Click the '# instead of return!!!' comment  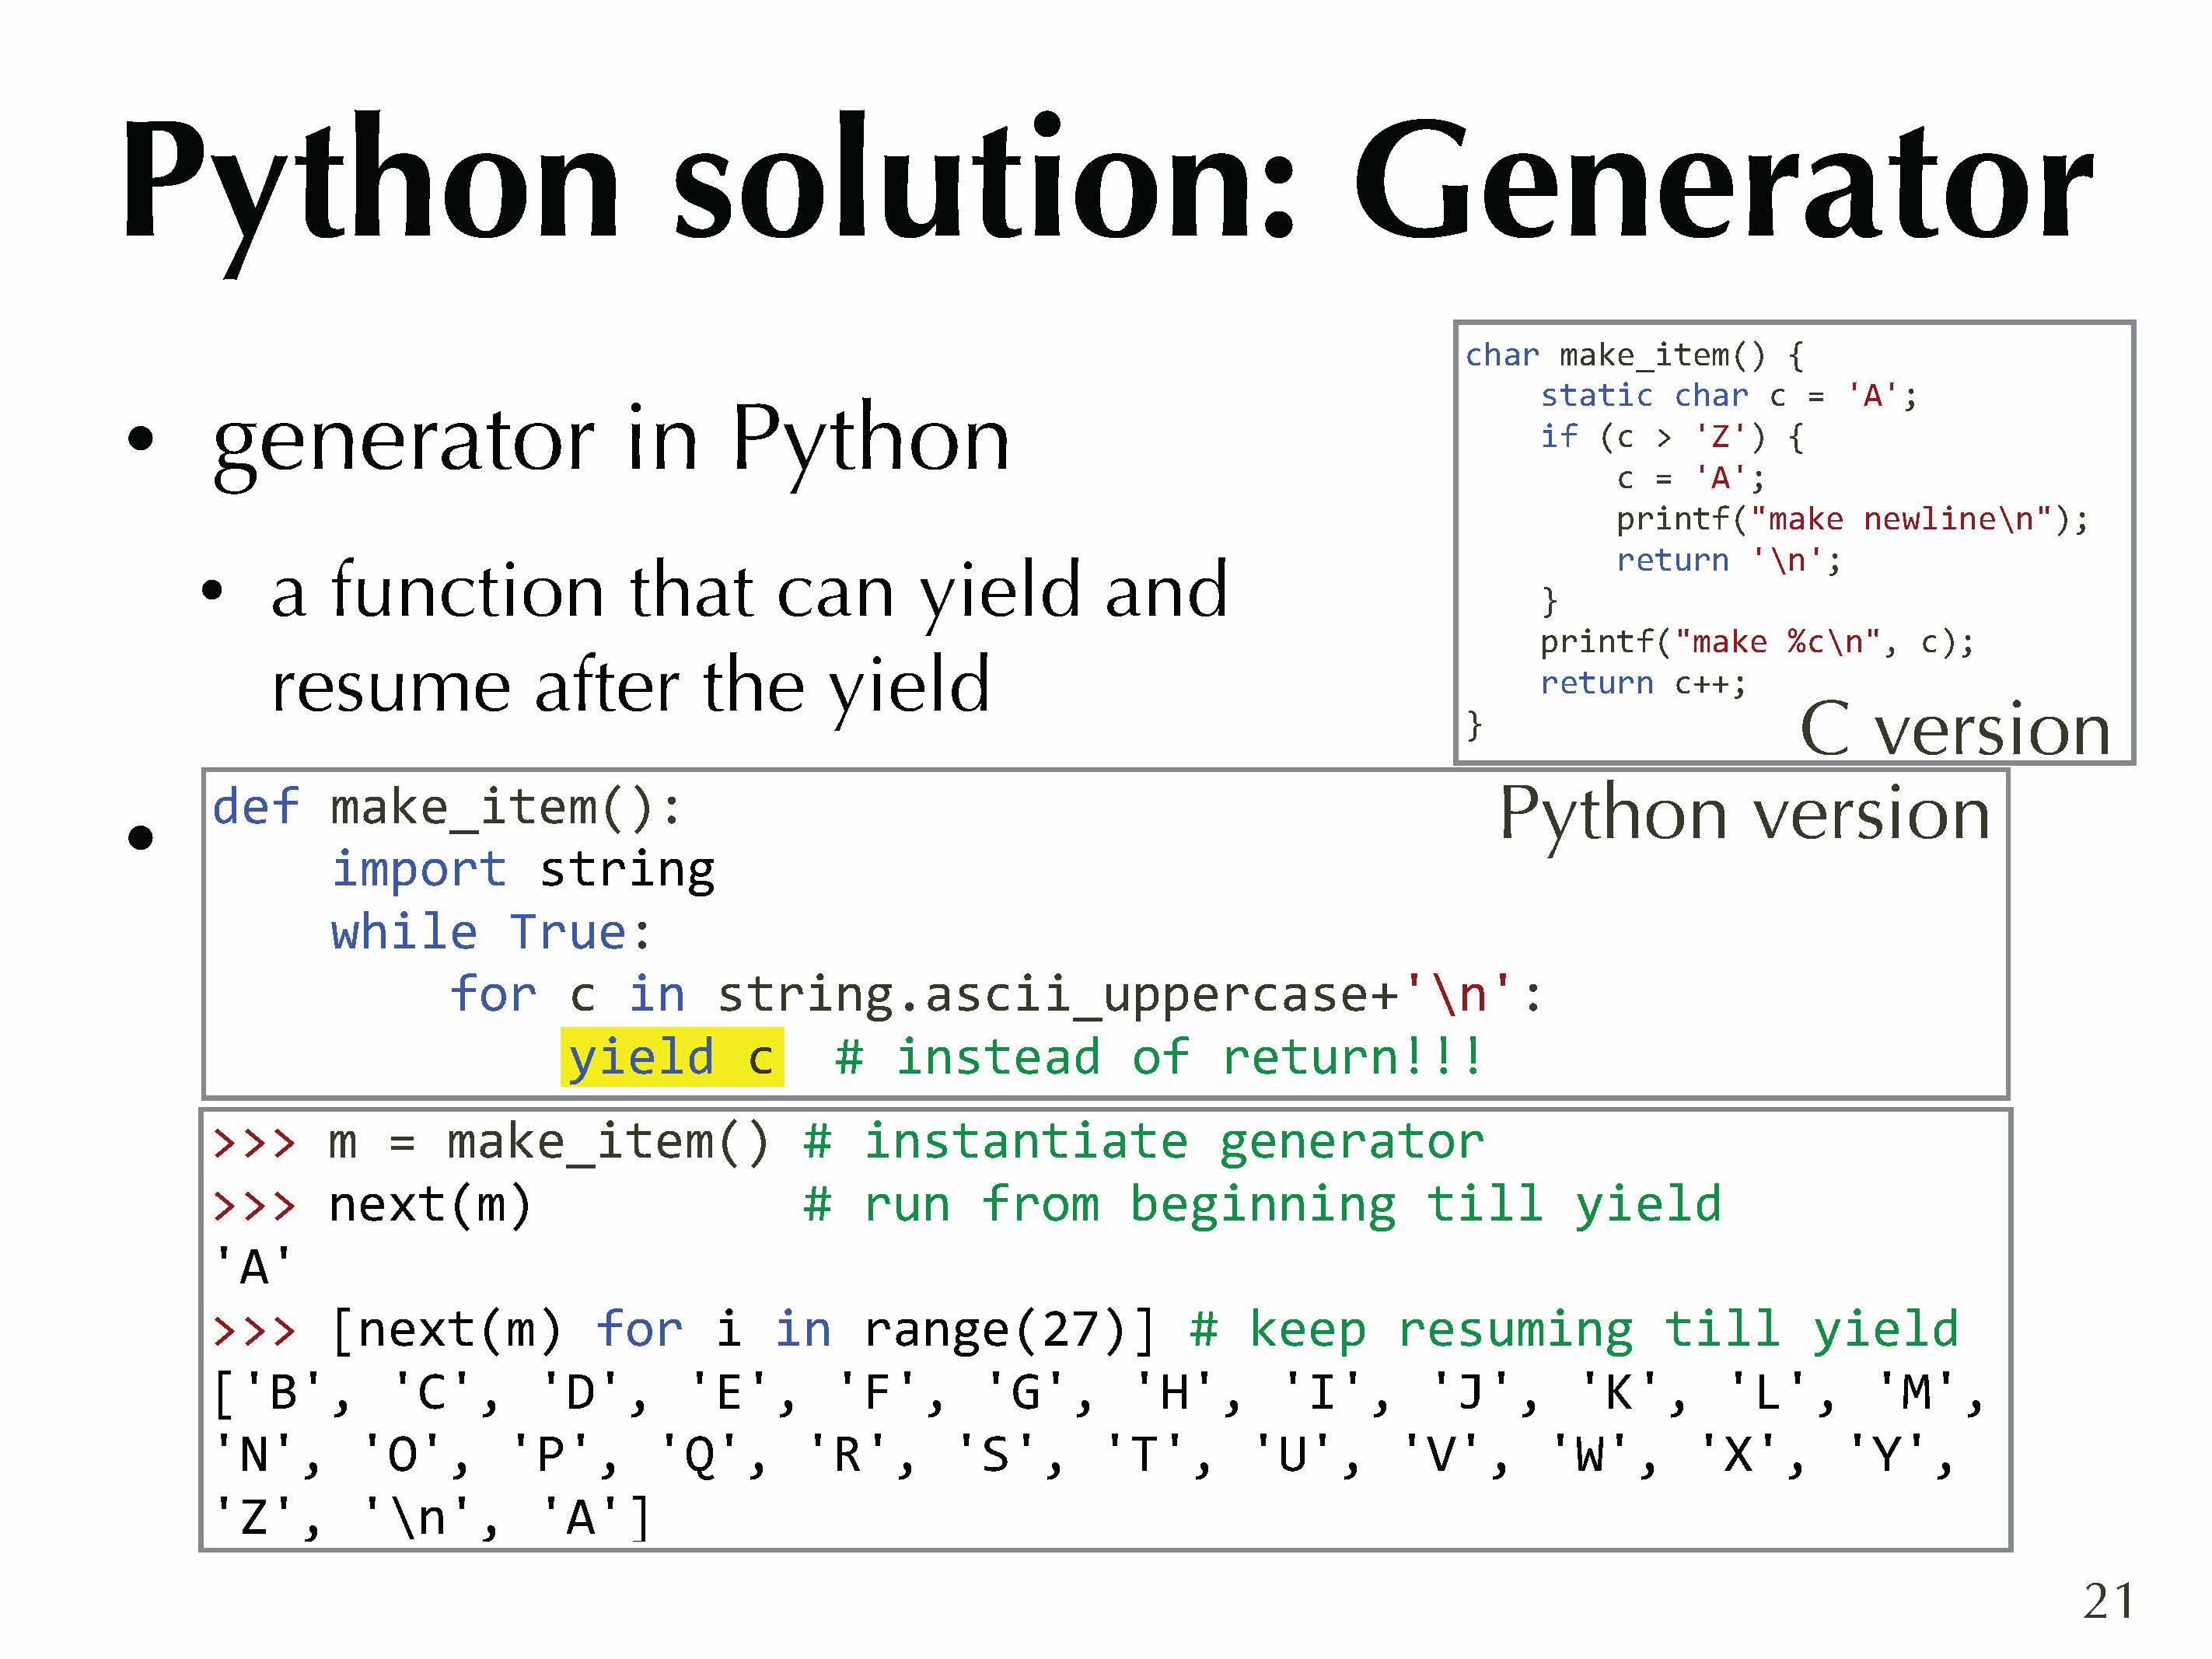[x=1158, y=1058]
